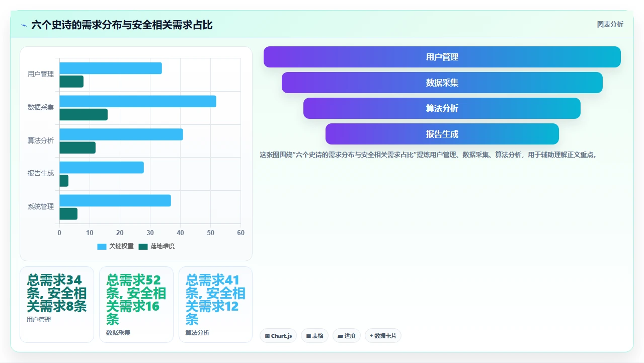Click the 系统管理 y-axis label
This screenshot has width=644, height=363.
41,207
